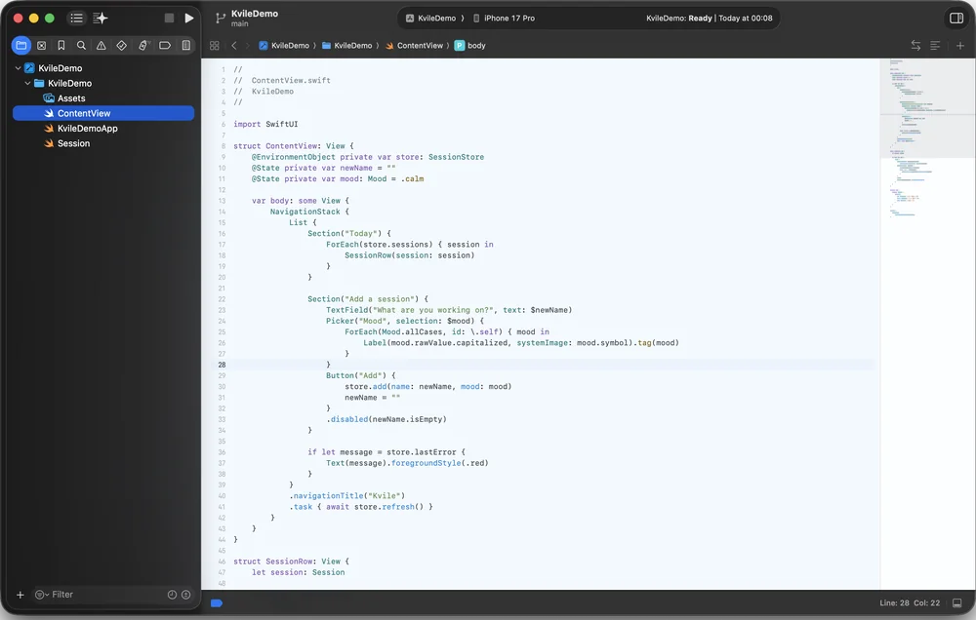976x620 pixels.
Task: Click "NavigationStack {" in the code
Action: 309,212
